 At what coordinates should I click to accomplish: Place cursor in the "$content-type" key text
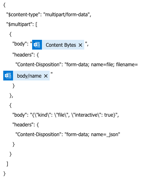pos(23,15)
